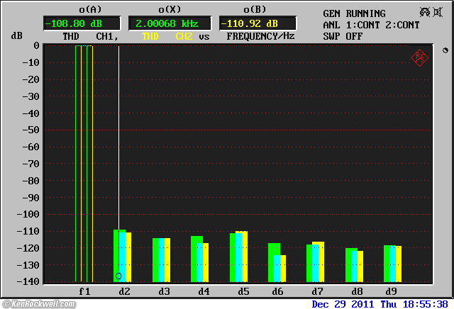Screen dimensions: 454x309
Task: Click the d7 harmonic label
Action: pyautogui.click(x=317, y=291)
